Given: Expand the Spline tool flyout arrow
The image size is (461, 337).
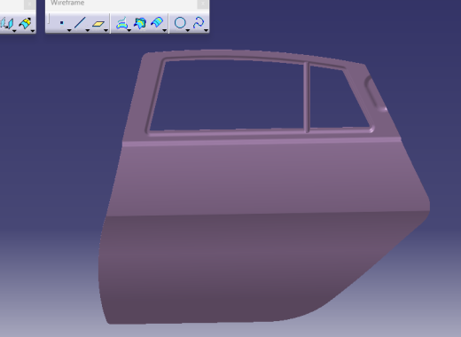Looking at the screenshot, I should pos(206,30).
